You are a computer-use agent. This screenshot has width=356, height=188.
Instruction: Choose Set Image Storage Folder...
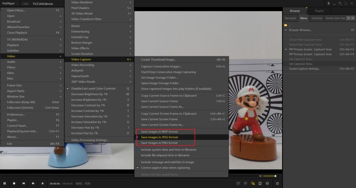click(x=181, y=77)
